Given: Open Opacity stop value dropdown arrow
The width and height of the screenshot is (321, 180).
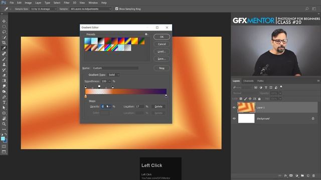Looking at the screenshot, I should pos(110,106).
